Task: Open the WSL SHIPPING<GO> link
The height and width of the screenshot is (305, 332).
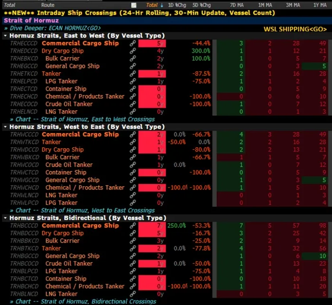Action: 295,29
